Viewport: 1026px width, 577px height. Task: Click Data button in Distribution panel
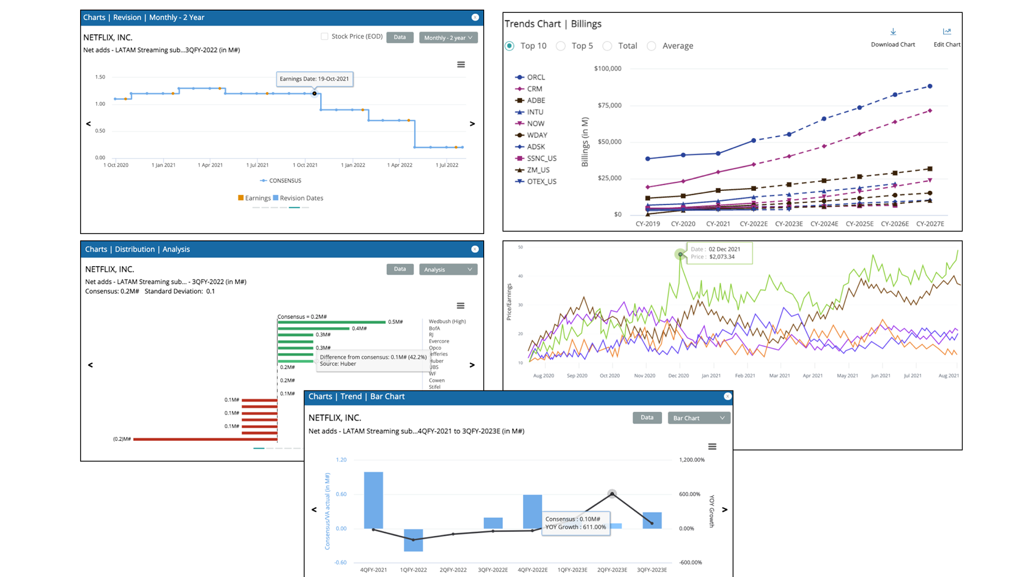400,269
